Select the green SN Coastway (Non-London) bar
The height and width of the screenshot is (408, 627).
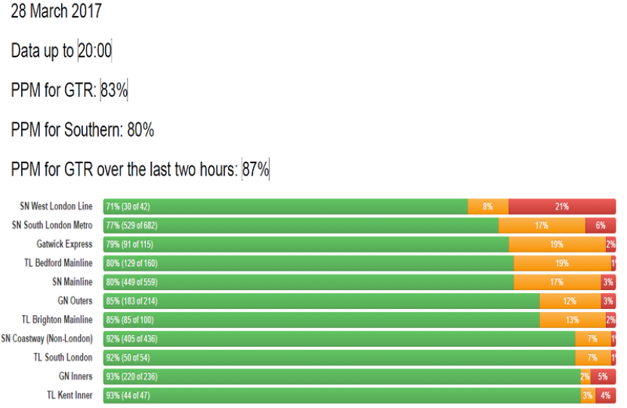coord(340,338)
